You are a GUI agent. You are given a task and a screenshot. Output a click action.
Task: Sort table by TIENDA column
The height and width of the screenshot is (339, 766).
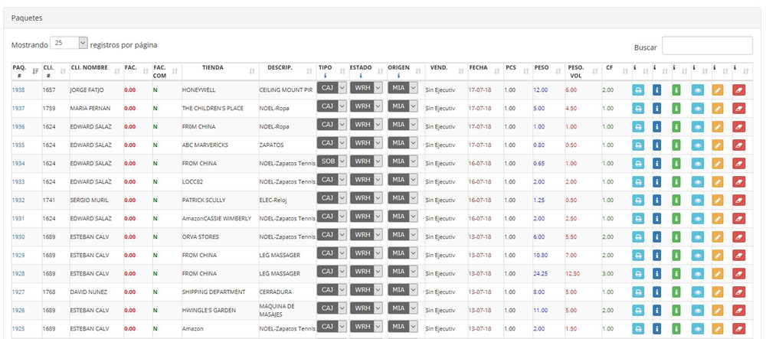coord(220,71)
